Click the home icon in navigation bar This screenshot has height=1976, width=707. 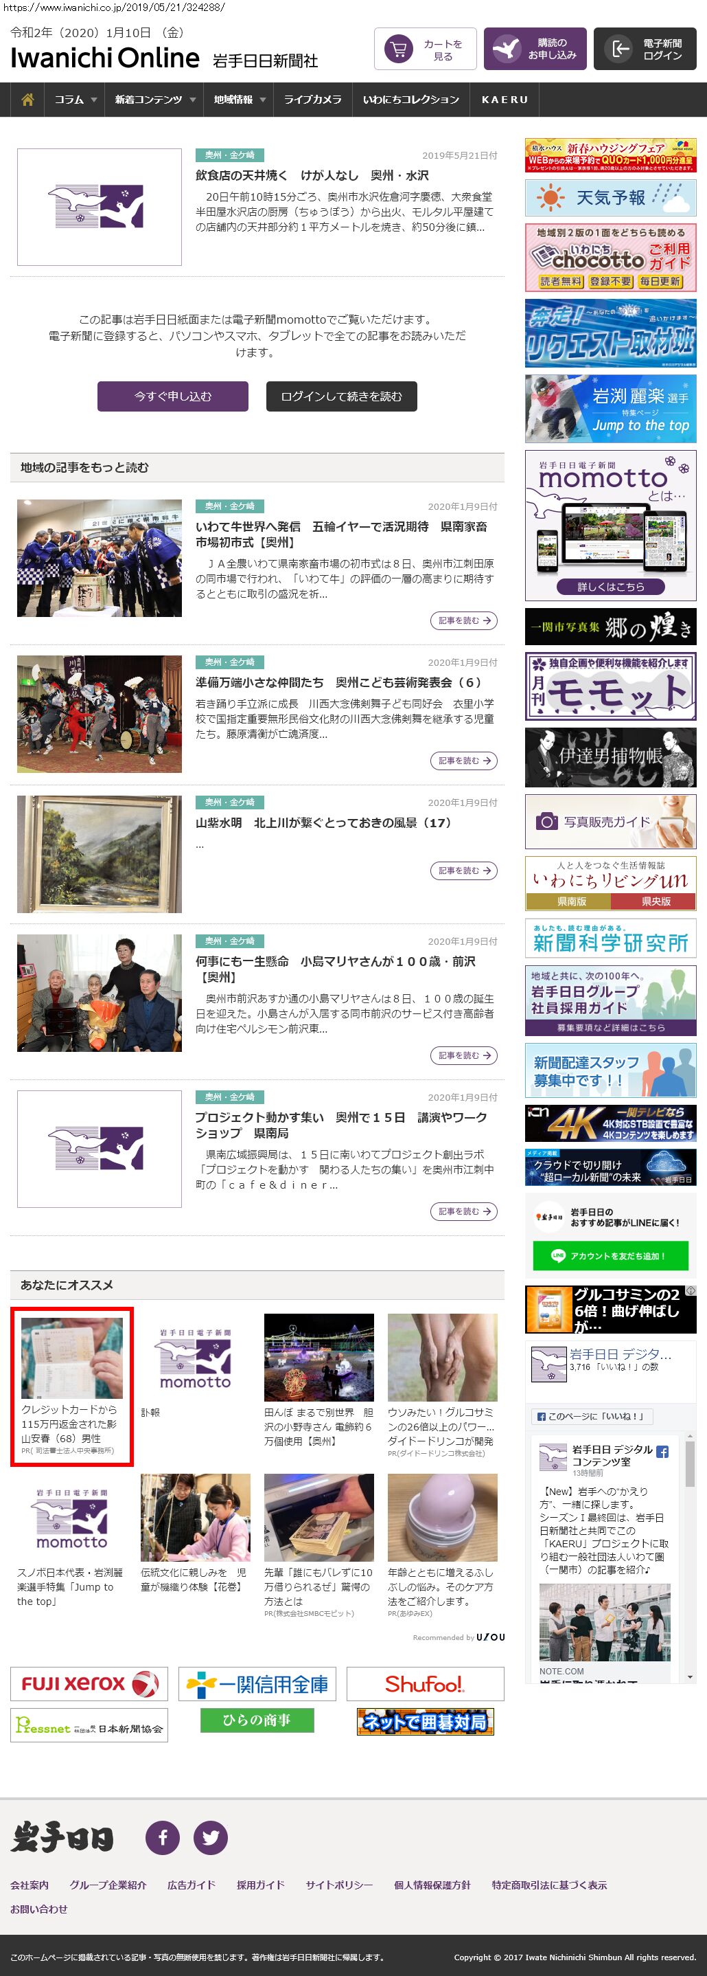[27, 100]
